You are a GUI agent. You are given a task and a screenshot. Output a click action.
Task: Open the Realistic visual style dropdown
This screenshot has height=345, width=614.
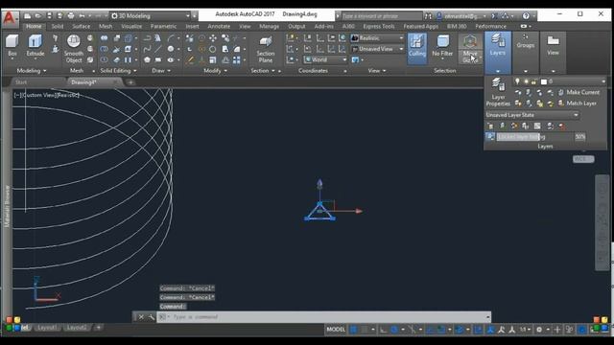377,38
